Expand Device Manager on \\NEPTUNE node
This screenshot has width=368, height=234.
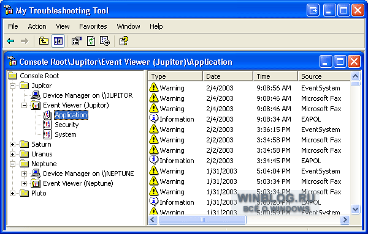click(24, 174)
